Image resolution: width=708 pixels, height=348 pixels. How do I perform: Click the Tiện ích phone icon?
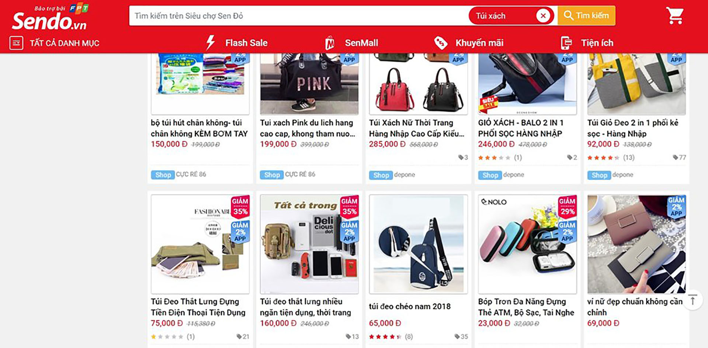tap(566, 43)
